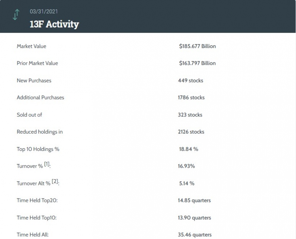
Task: Click the 1786 stocks figure
Action: [x=191, y=98]
